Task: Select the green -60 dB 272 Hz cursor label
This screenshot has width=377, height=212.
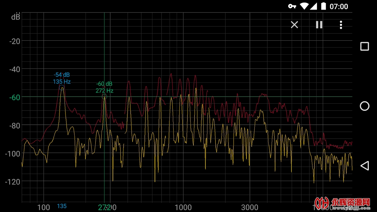Action: [x=104, y=87]
